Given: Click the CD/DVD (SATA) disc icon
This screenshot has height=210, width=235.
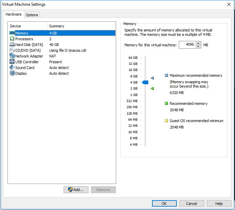Looking at the screenshot, I should tap(12, 50).
